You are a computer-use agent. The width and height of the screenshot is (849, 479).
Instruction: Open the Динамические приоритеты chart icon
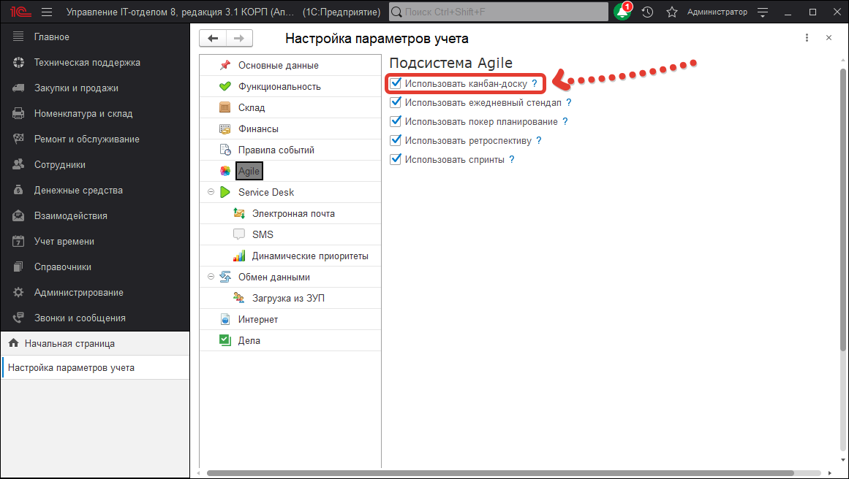coord(239,255)
